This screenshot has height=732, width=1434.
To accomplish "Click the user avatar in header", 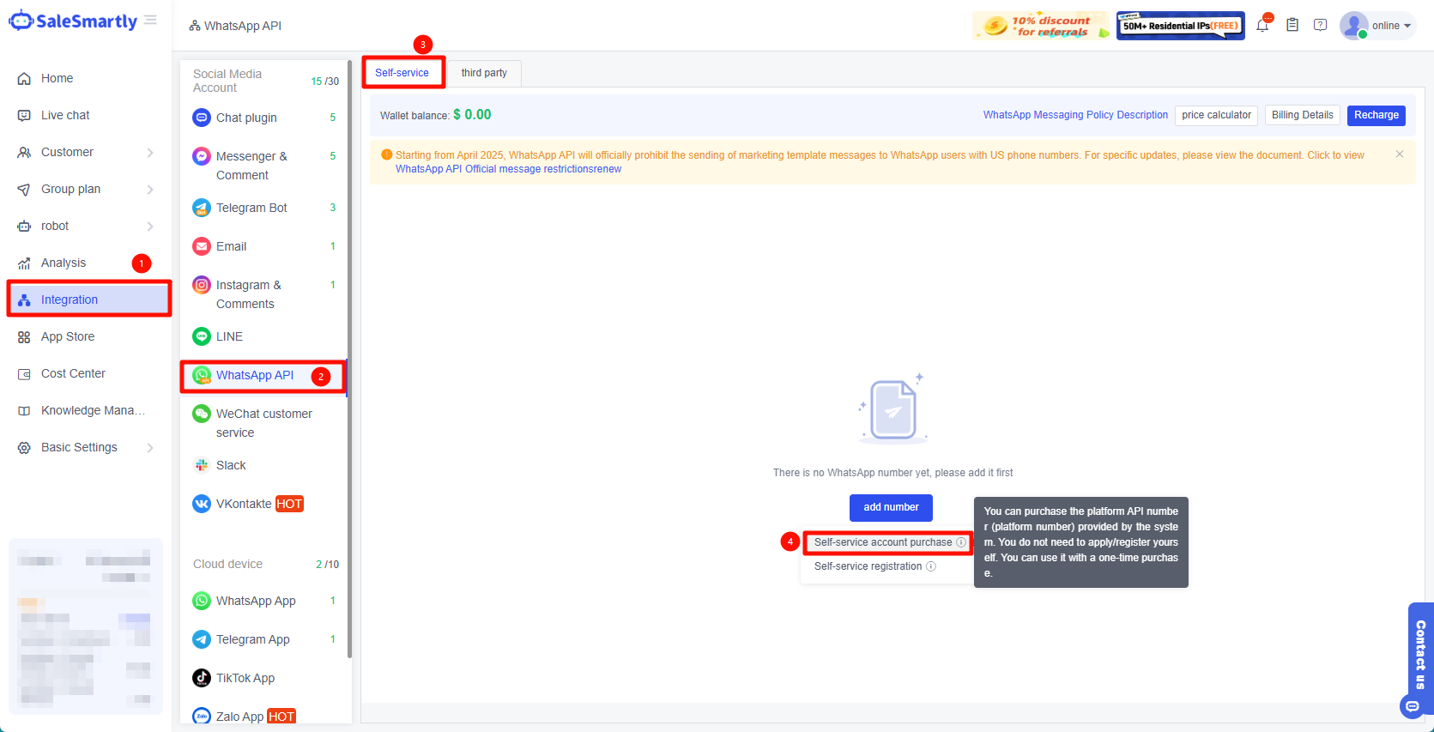I will click(x=1354, y=26).
